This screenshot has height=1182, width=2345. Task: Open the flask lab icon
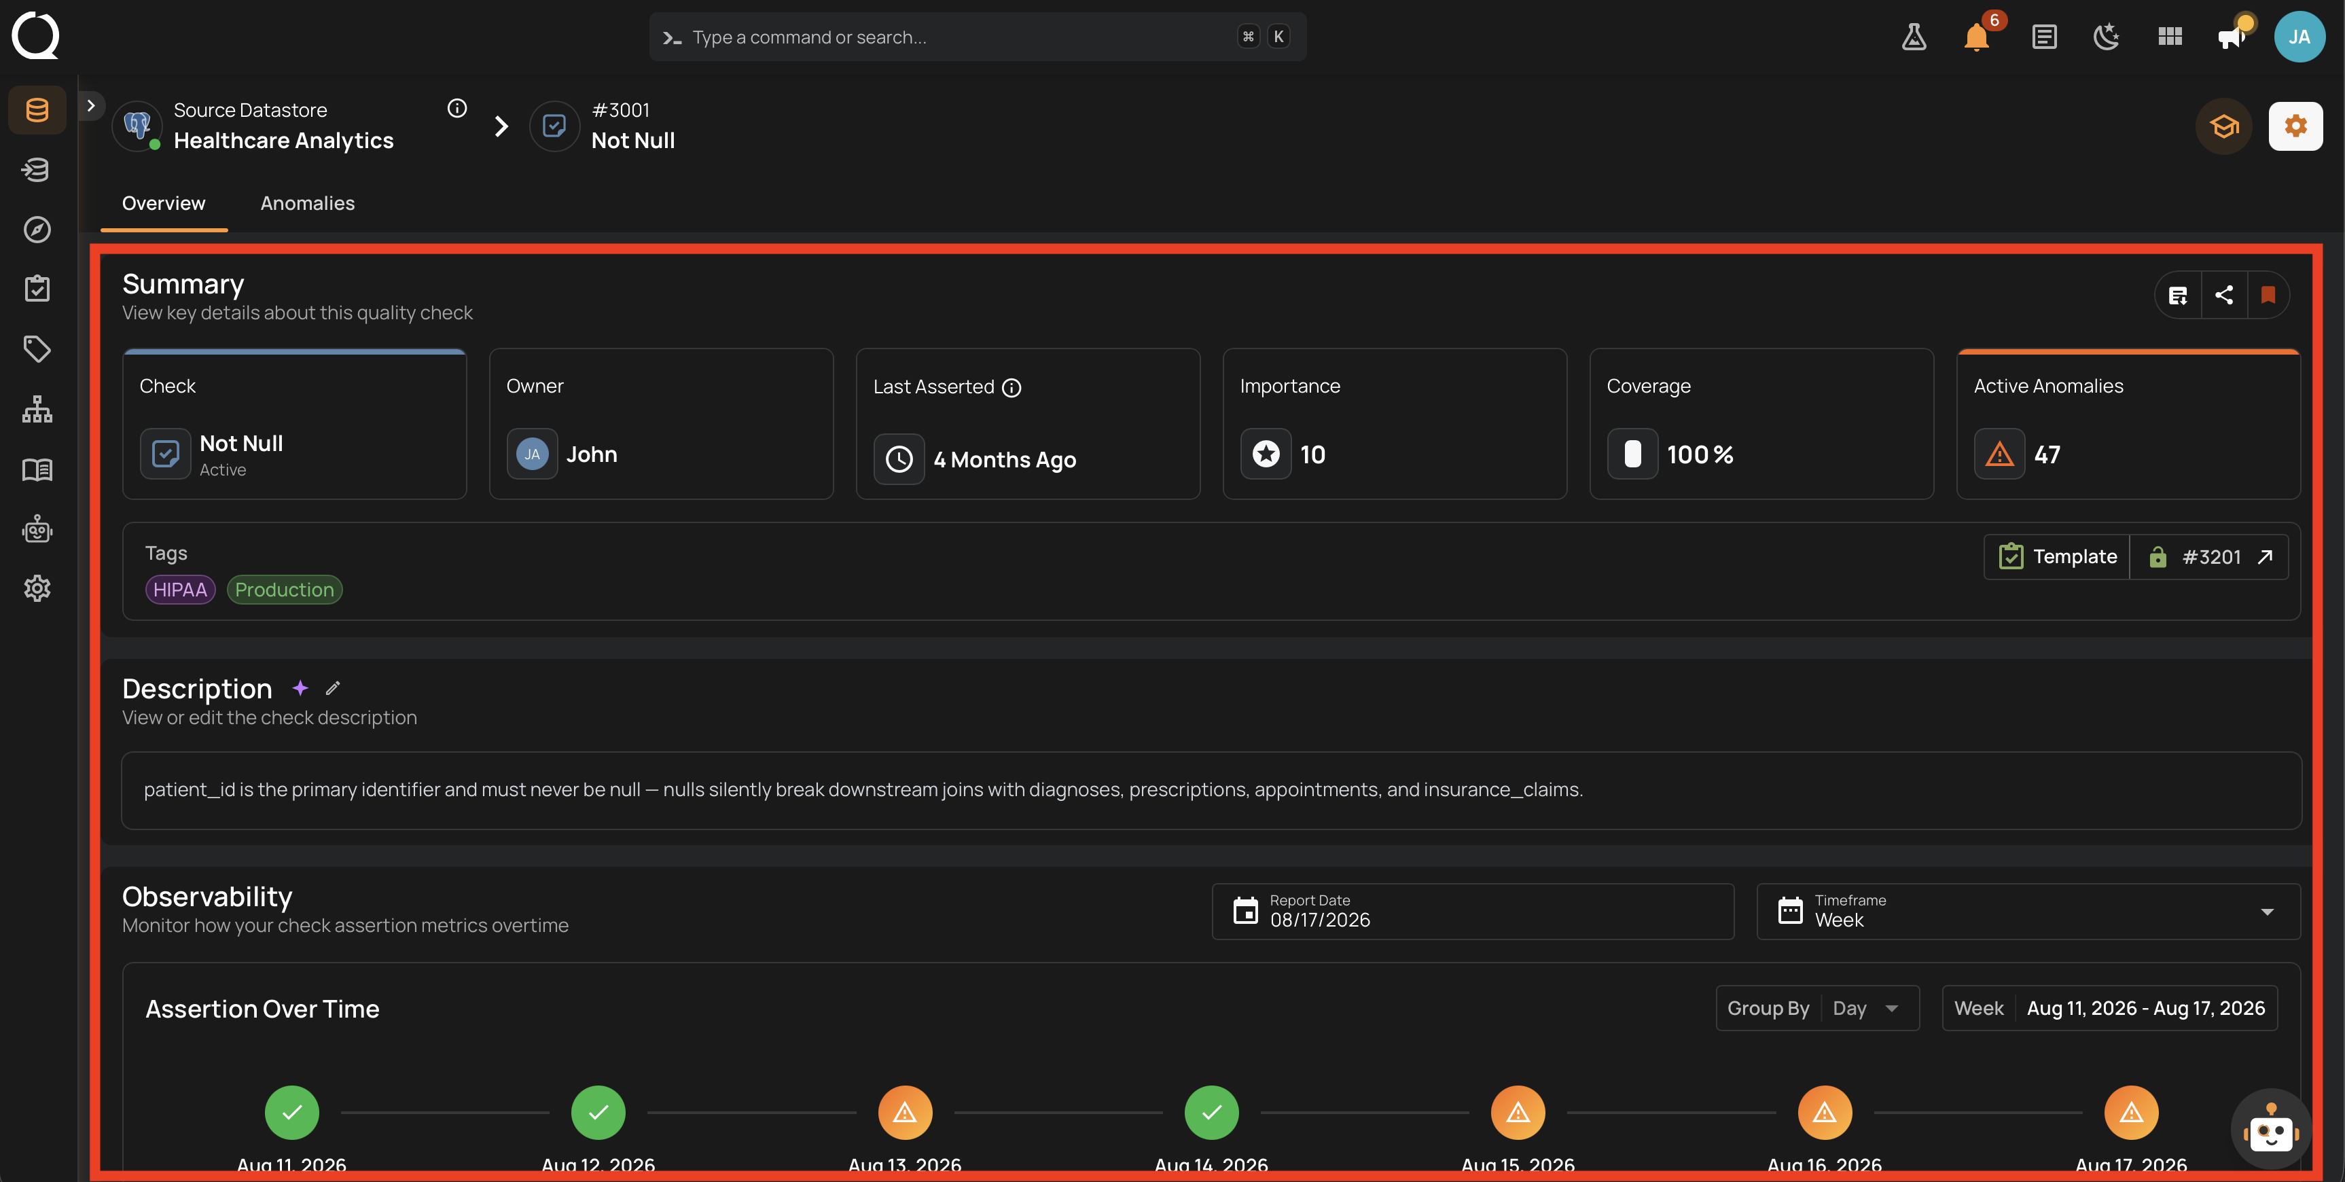[x=1914, y=37]
